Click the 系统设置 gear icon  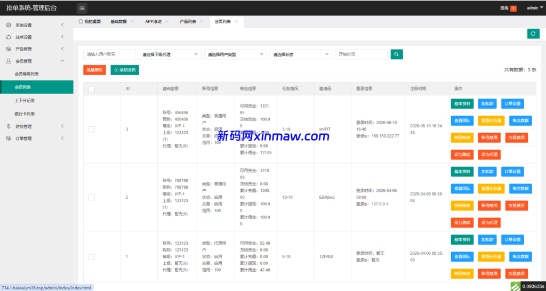click(x=9, y=25)
